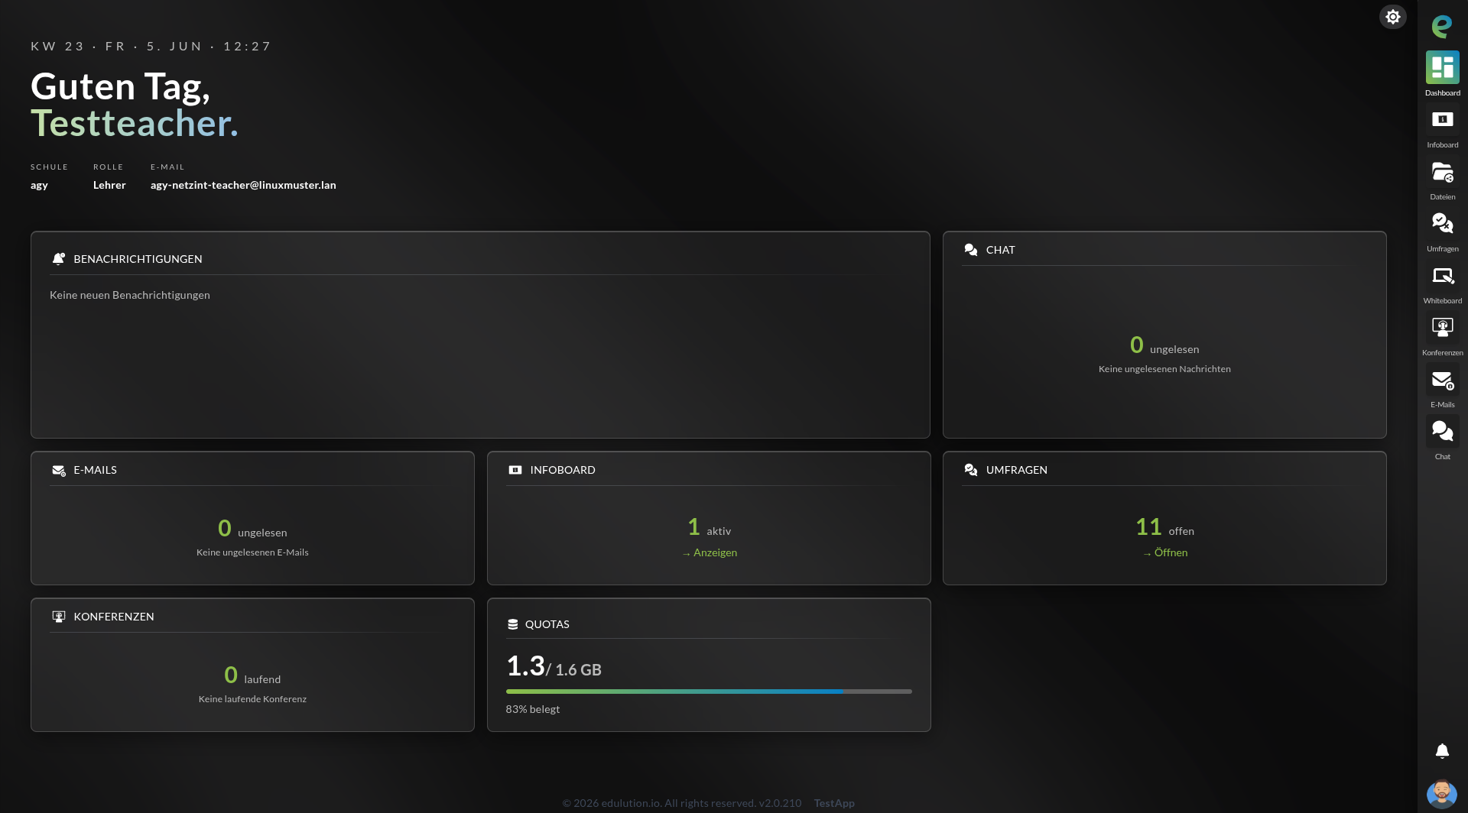Click the E-Mails card envelope icon
The width and height of the screenshot is (1468, 813).
(58, 470)
